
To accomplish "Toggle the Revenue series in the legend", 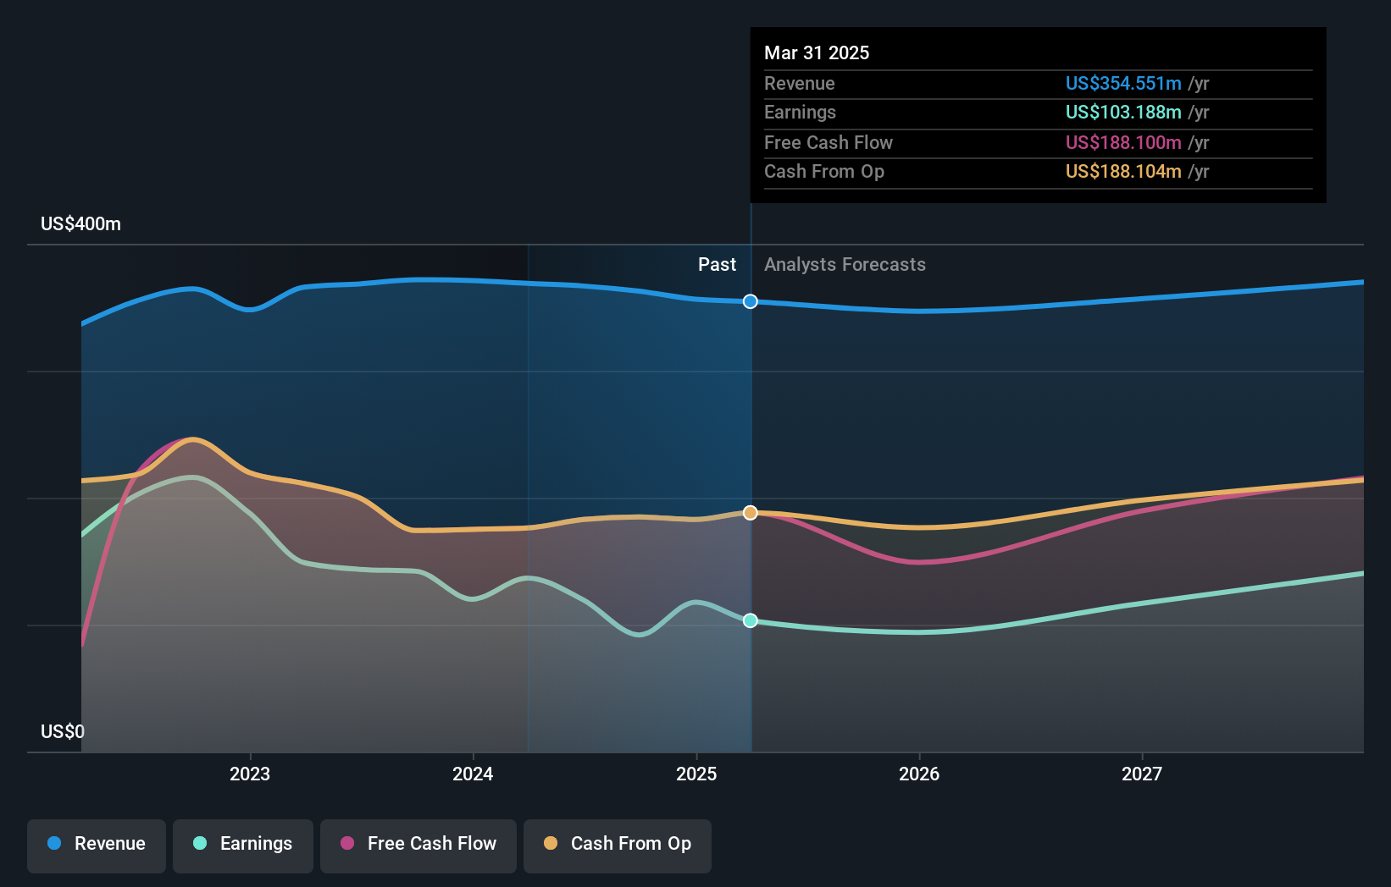I will [96, 844].
